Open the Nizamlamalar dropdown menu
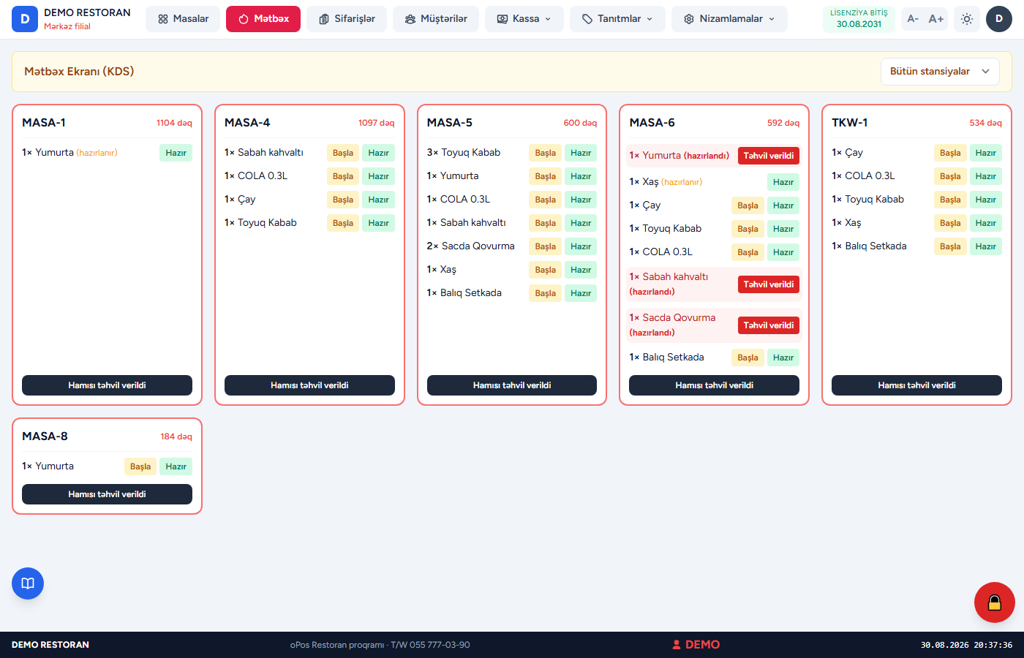Viewport: 1024px width, 658px height. pyautogui.click(x=730, y=19)
